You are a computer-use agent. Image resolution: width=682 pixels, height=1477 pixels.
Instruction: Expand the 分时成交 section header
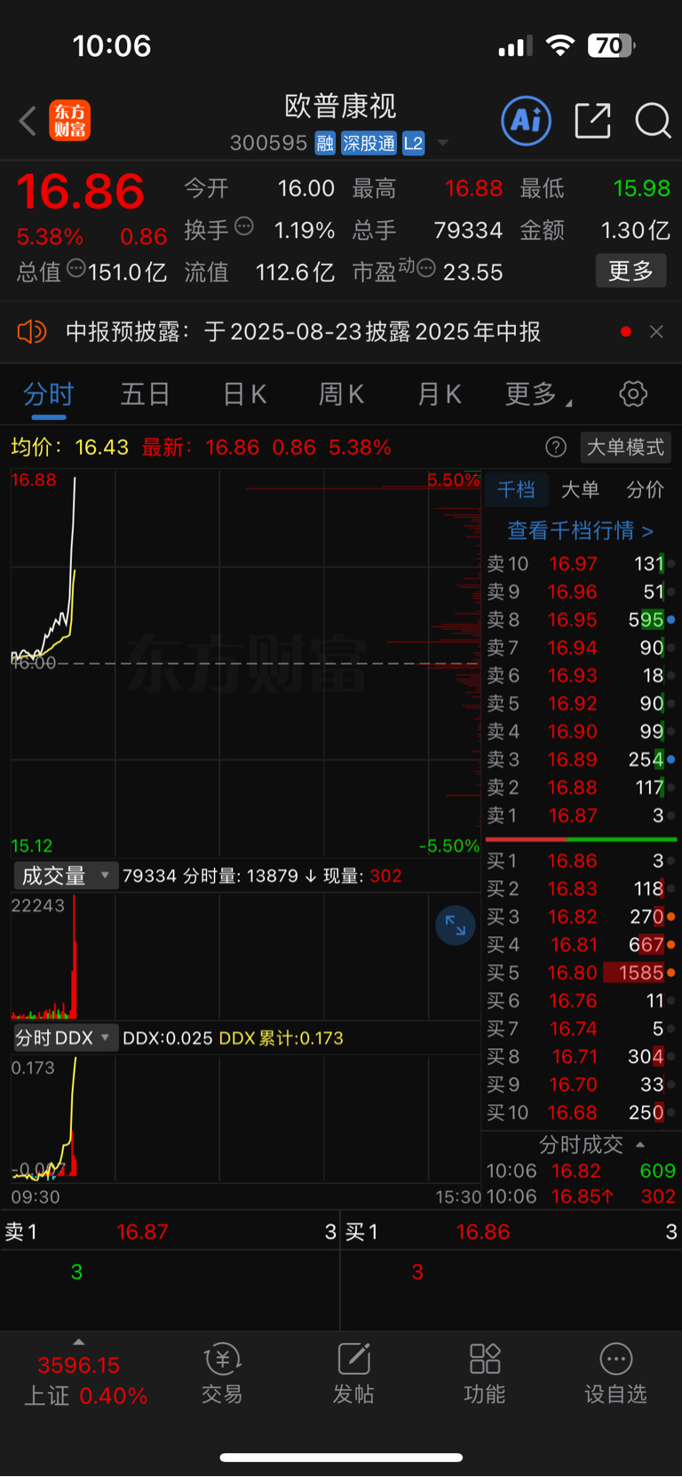point(591,1144)
